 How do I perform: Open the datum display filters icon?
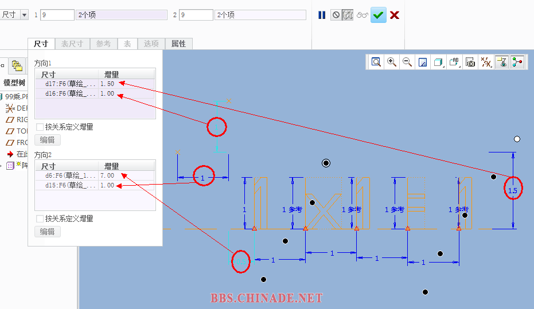pyautogui.click(x=486, y=62)
